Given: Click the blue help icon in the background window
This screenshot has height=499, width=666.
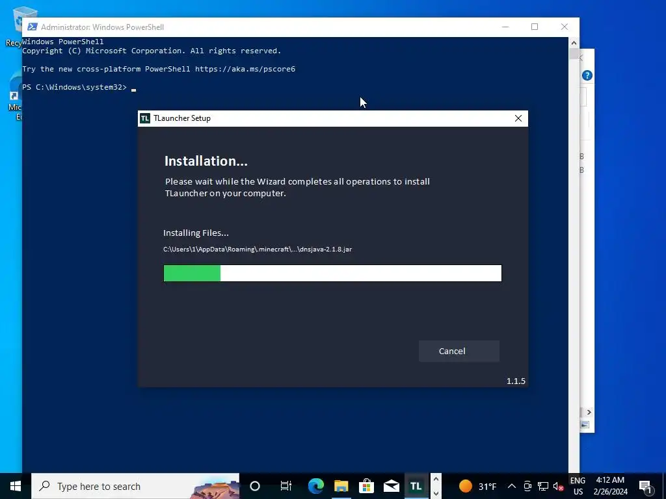Looking at the screenshot, I should point(587,75).
